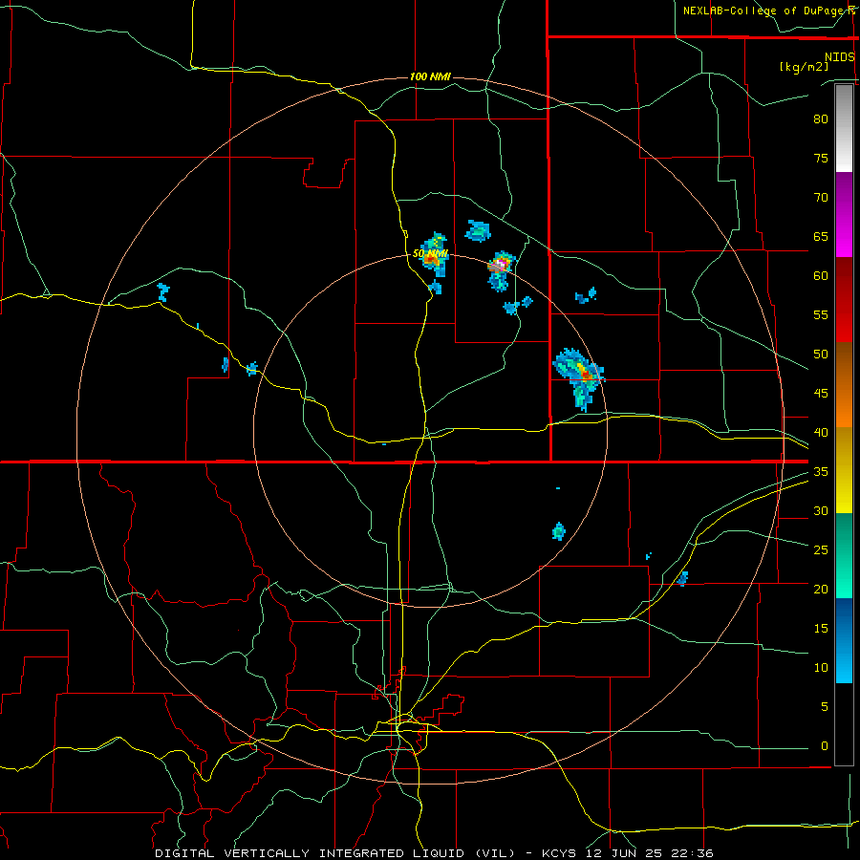Click the 50 value on the color scale
Viewport: 860px width, 860px height.
[x=821, y=355]
